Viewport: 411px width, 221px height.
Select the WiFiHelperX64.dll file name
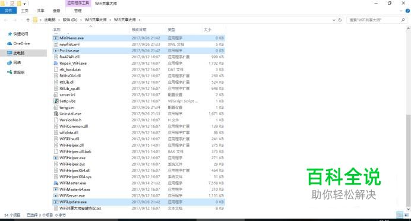(x=75, y=171)
